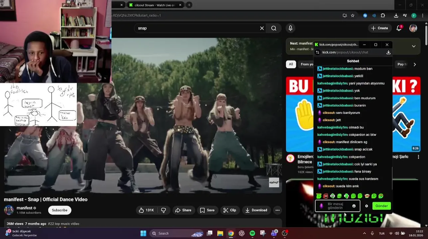Click the Gönder send button in chat
Image resolution: width=428 pixels, height=239 pixels.
[381, 206]
